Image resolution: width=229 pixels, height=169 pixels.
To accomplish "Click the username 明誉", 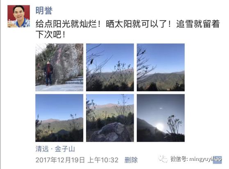I will coord(44,11).
